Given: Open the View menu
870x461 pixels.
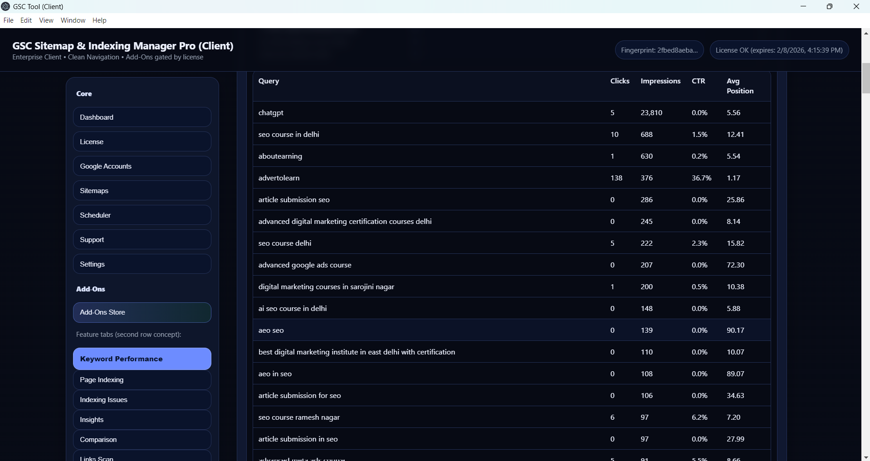Looking at the screenshot, I should (46, 20).
